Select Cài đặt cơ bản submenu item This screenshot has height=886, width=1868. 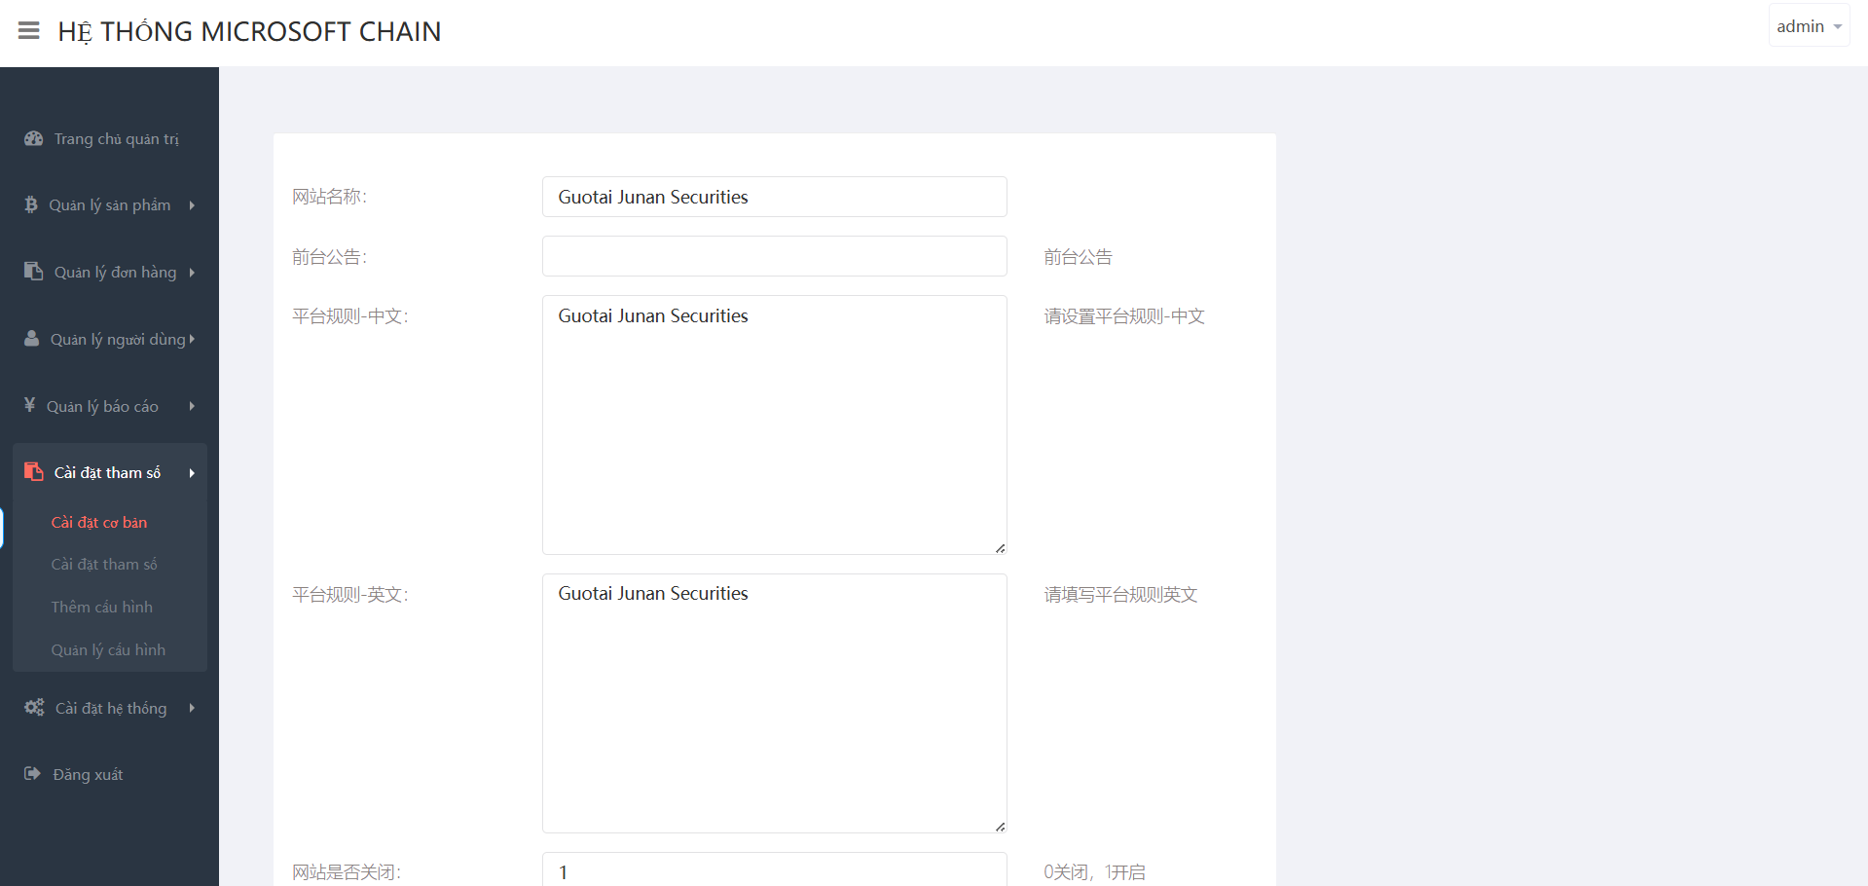pos(99,523)
